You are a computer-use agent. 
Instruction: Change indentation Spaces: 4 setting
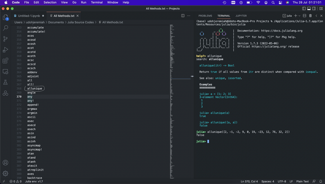click(268, 181)
